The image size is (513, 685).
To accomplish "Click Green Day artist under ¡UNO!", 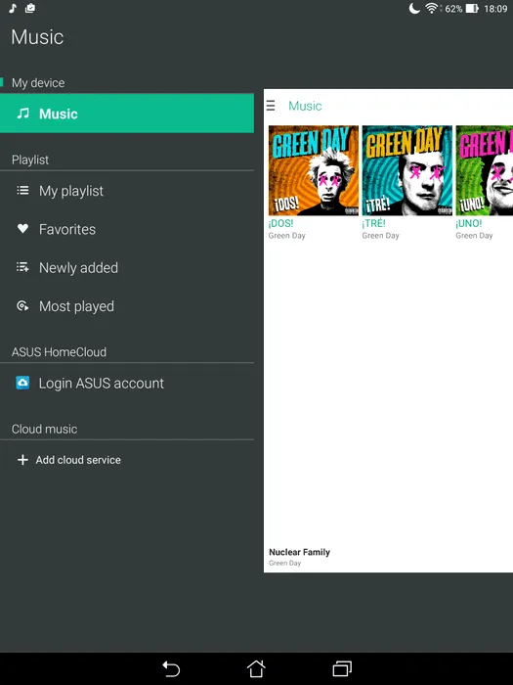I will click(x=474, y=236).
